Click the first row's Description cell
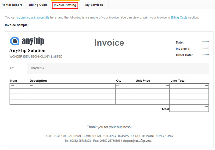This screenshot has width=215, height=150. (x=72, y=86)
